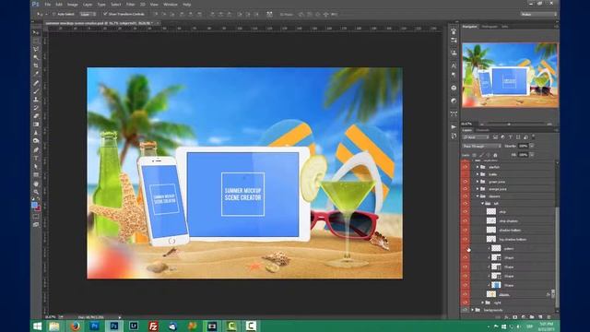Open the Image menu
The image size is (590, 332).
[72, 5]
